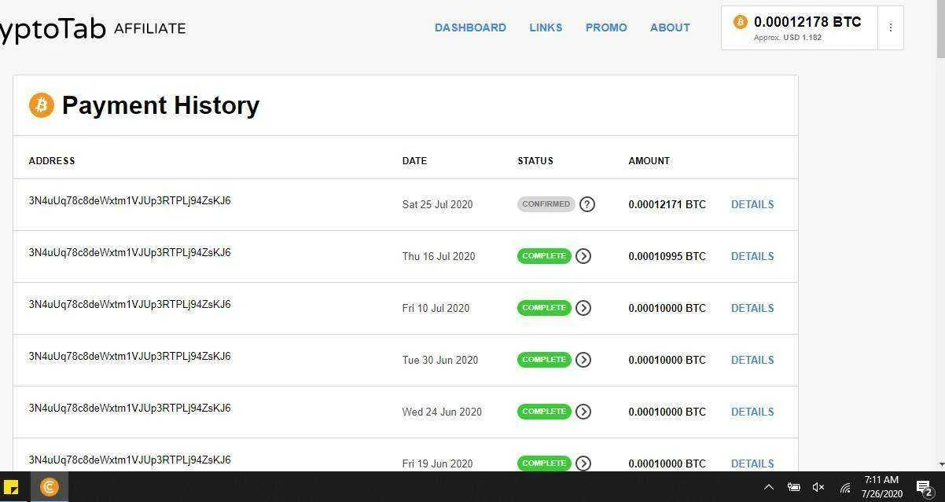Open DETAILS for the Tue 30 Jun 2020 payment

point(752,360)
